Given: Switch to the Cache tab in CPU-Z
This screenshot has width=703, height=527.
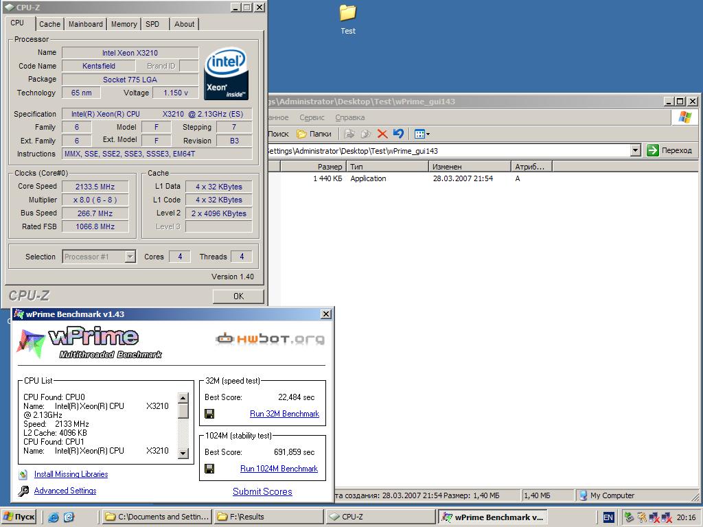Looking at the screenshot, I should pos(49,24).
